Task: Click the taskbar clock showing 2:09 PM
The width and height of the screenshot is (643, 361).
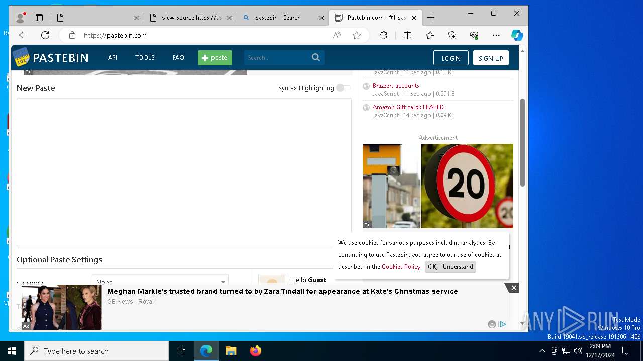Action: click(600, 351)
